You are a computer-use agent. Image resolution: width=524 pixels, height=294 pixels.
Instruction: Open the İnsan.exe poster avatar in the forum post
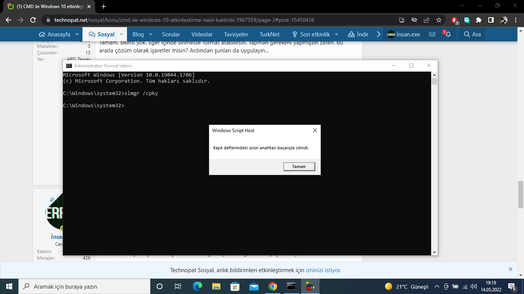click(x=54, y=212)
